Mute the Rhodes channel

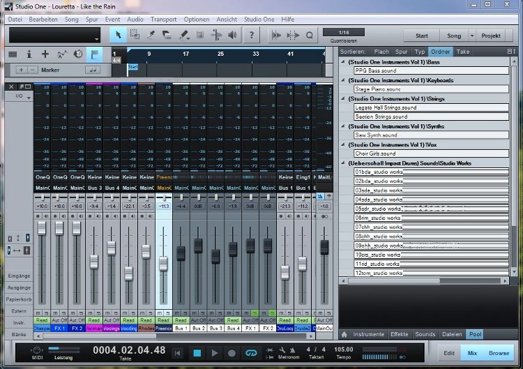142,313
